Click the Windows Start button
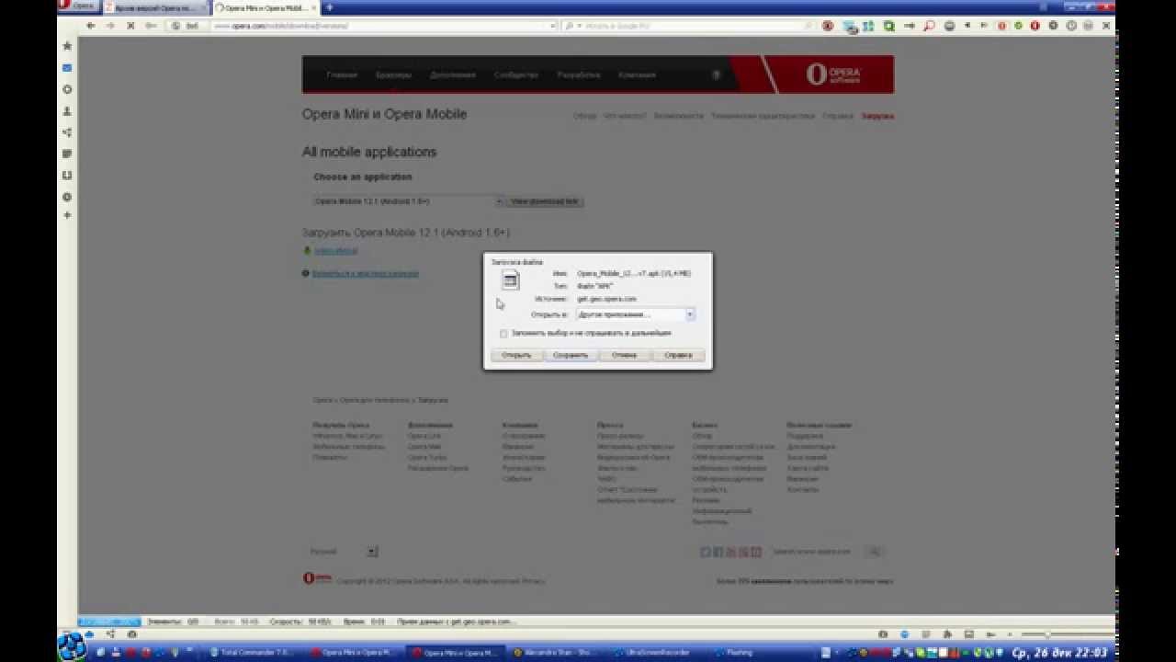Screen dimensions: 1176x662 [72, 647]
